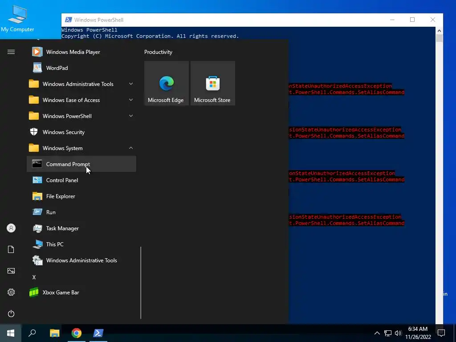Viewport: 456px width, 342px height.
Task: Launch Command Prompt
Action: pyautogui.click(x=81, y=164)
